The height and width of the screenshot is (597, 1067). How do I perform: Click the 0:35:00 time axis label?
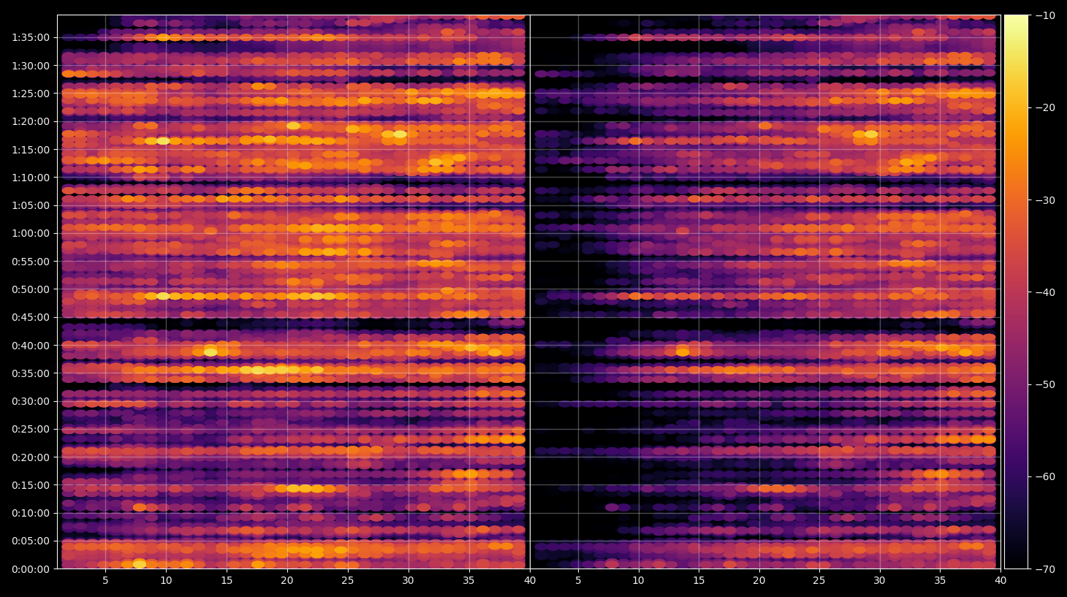click(x=31, y=373)
